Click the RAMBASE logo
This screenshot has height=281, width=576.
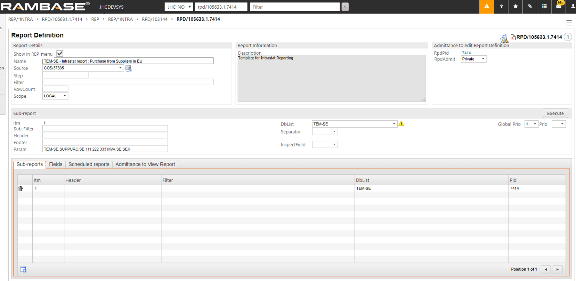45,7
